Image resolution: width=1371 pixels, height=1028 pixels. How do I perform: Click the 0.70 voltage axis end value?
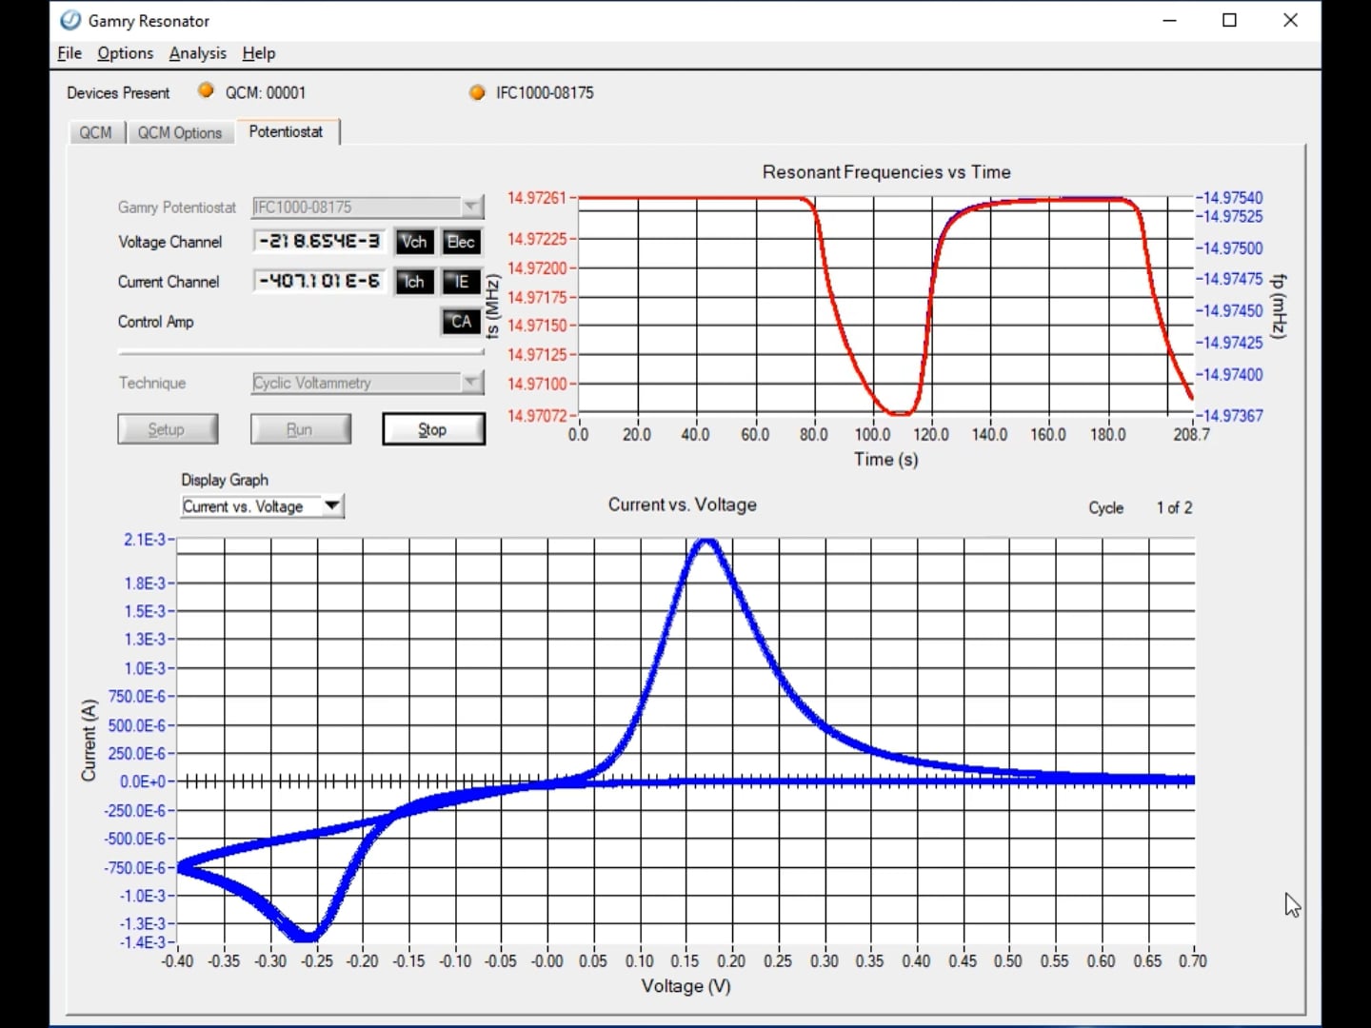1193,961
